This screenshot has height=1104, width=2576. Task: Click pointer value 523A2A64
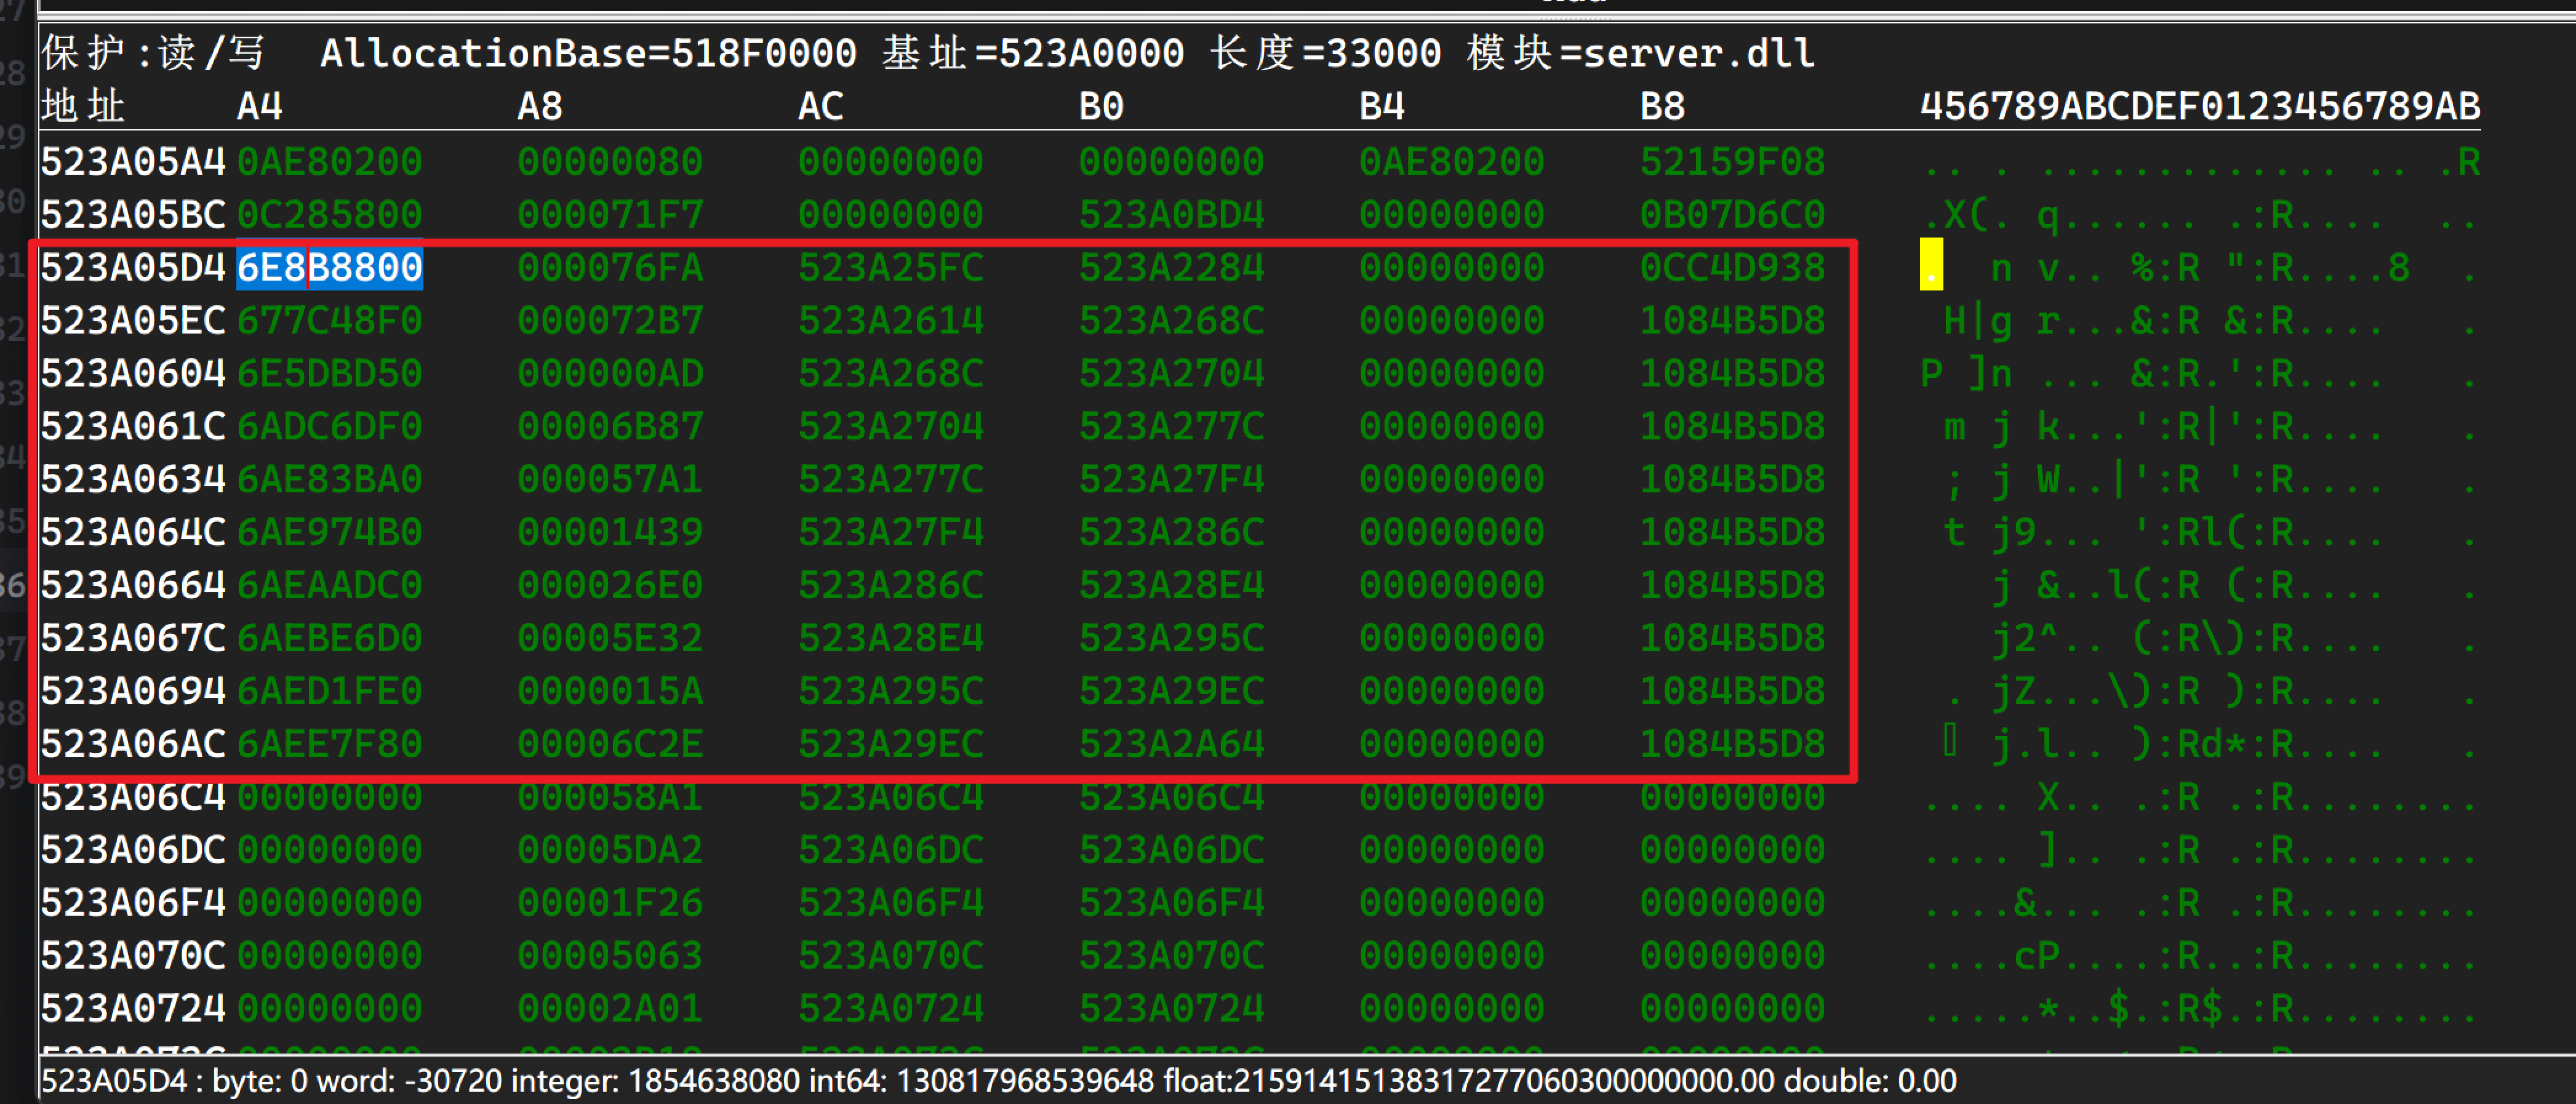[x=1170, y=744]
